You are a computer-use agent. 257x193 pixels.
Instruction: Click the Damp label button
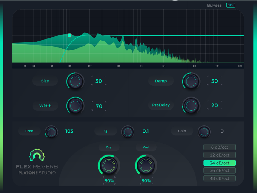pyautogui.click(x=161, y=81)
